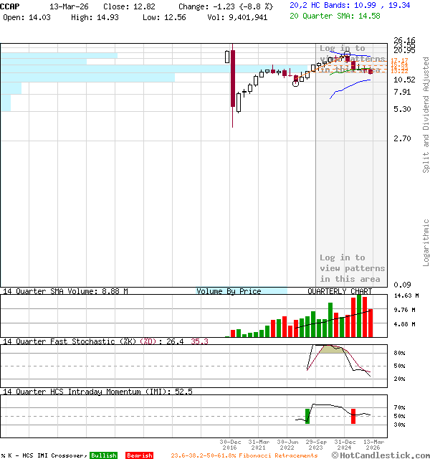430x459 pixels.
Task: Select the circled candlestick near the 2024 peak
Action: click(x=347, y=55)
